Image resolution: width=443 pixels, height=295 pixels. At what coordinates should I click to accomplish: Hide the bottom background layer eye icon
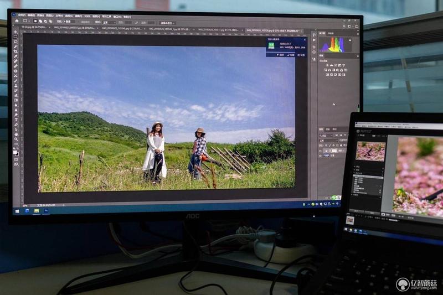coord(321,156)
